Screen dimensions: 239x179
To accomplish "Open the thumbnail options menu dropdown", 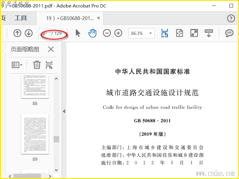I will point(17,65).
